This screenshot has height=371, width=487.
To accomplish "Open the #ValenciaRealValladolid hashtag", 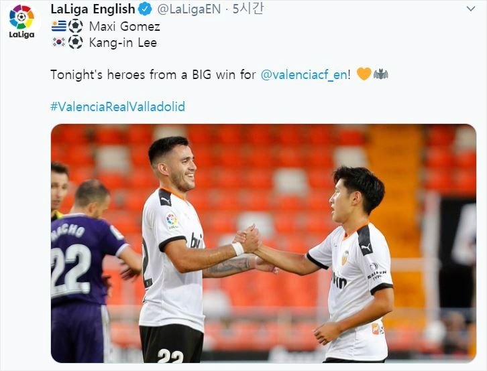I will point(117,106).
